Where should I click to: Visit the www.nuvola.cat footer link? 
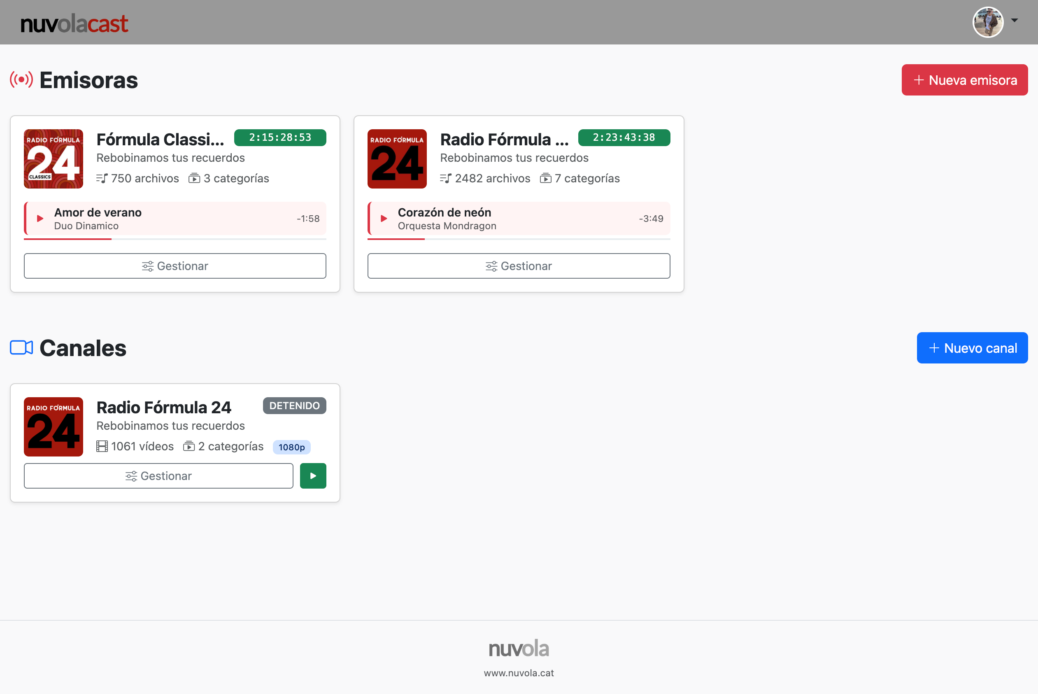[x=519, y=673]
